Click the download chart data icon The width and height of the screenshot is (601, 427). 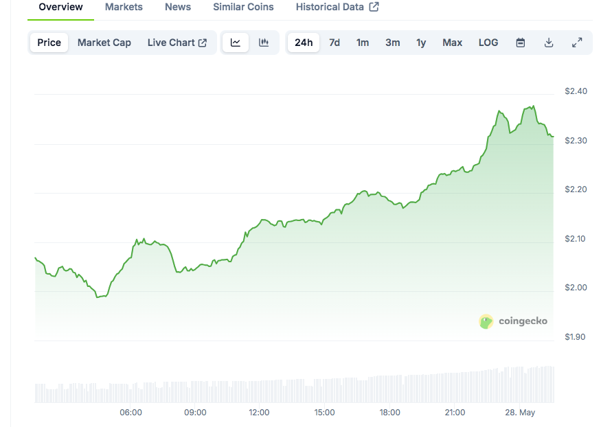549,43
